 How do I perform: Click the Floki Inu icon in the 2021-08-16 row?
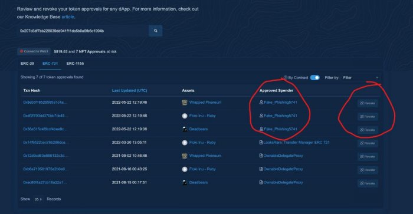[x=185, y=169]
